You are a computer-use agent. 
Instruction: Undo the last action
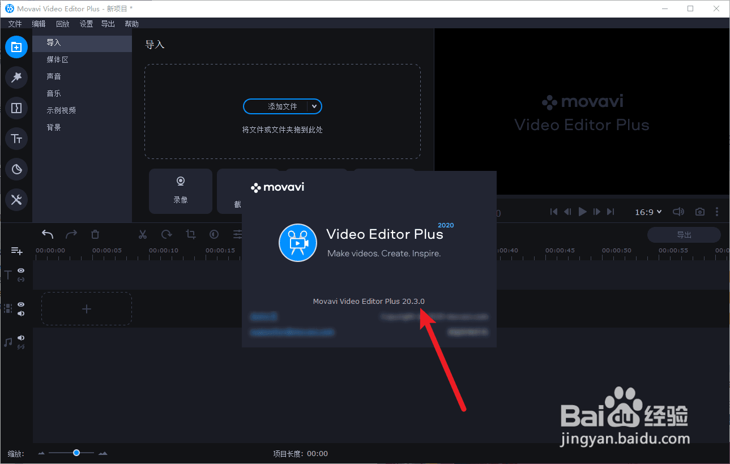coord(48,234)
